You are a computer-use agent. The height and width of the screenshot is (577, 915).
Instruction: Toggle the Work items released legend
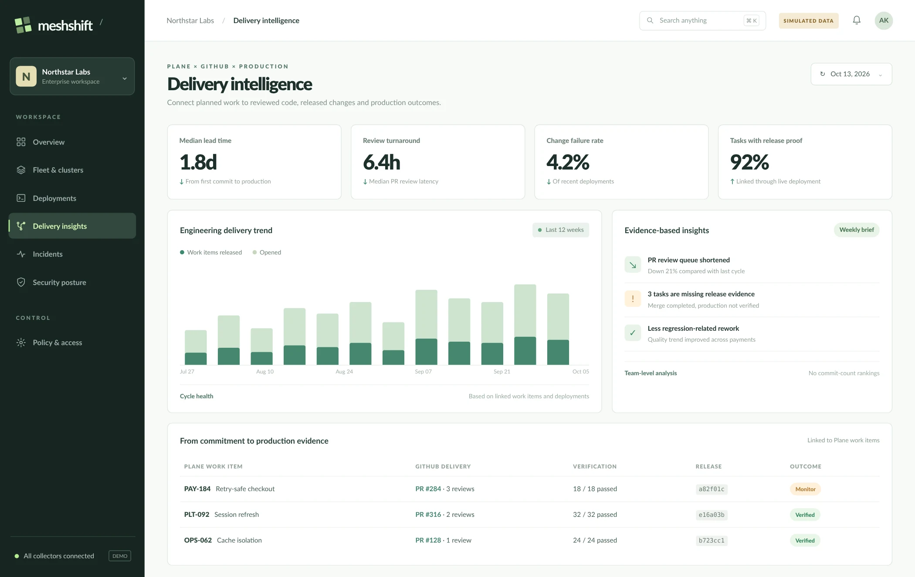(211, 252)
